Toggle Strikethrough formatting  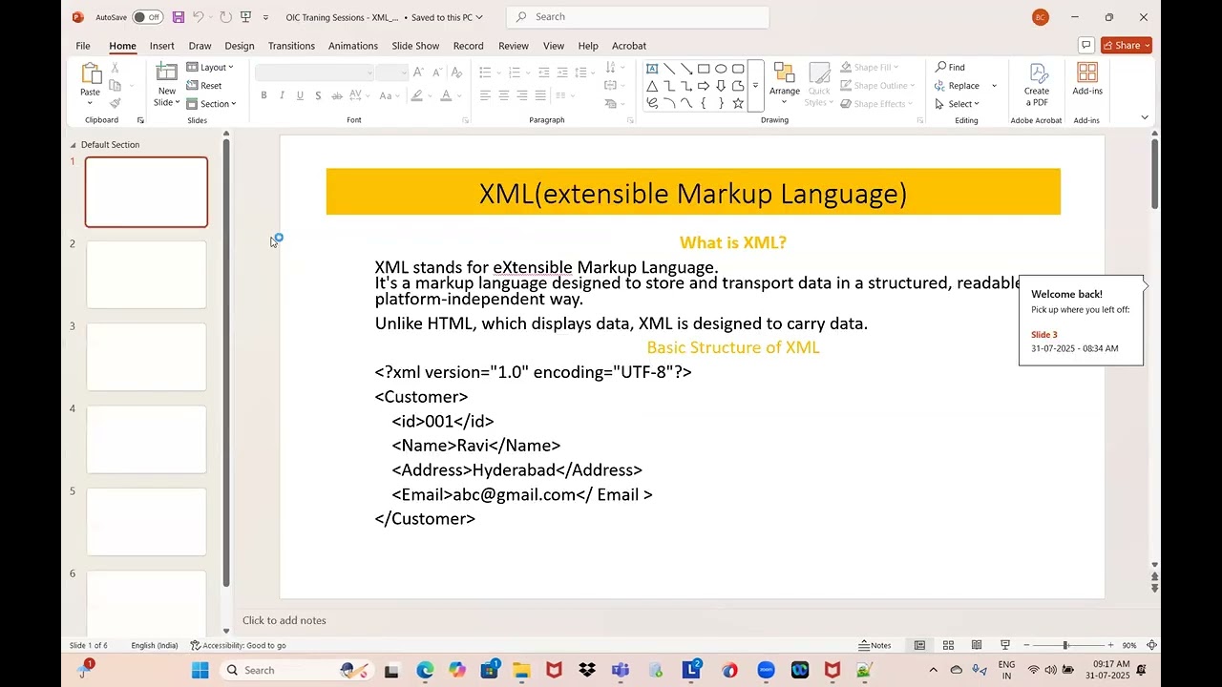tap(336, 95)
